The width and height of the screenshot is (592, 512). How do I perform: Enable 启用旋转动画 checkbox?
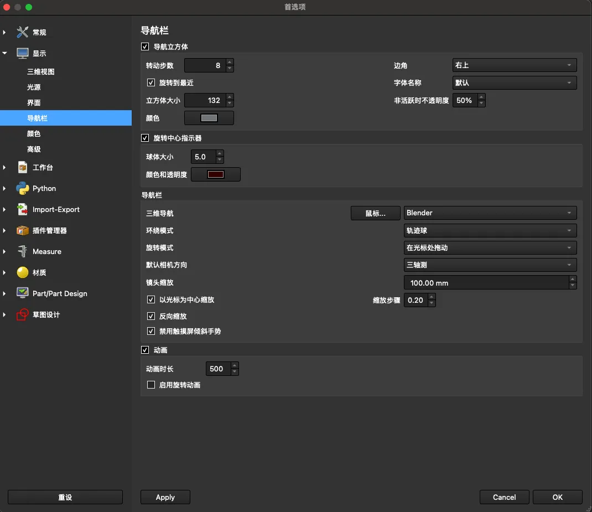[x=151, y=385]
